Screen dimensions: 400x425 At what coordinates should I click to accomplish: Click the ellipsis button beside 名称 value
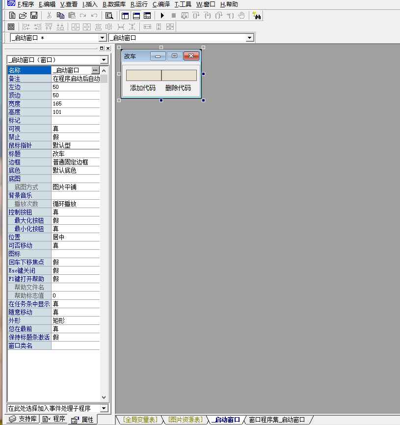(95, 70)
